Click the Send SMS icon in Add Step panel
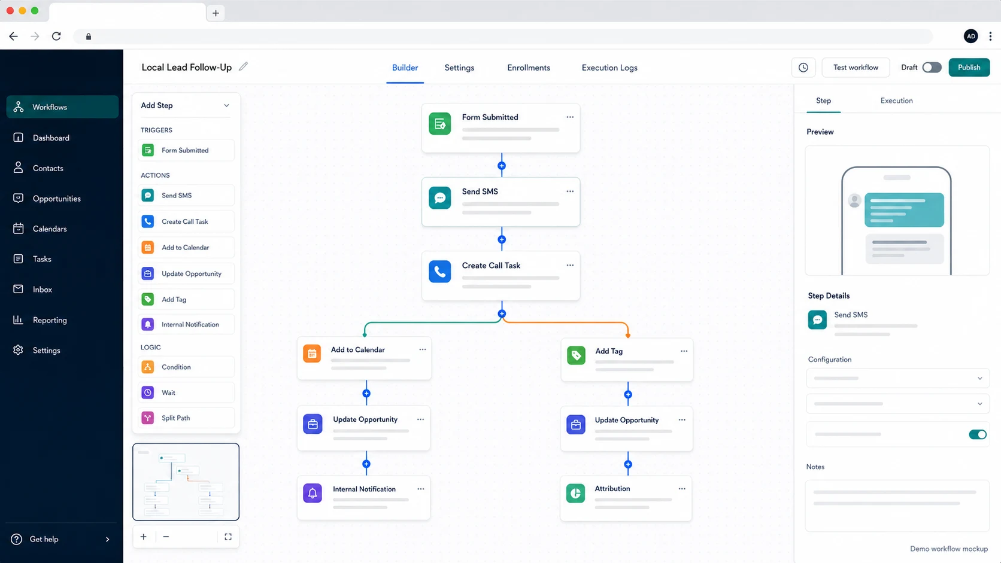Screen dimensions: 1001x563 click(148, 196)
